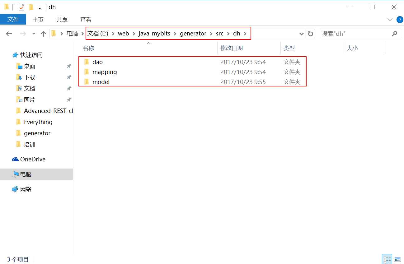The image size is (404, 264).
Task: Switch to details view layout icon
Action: pos(387,259)
